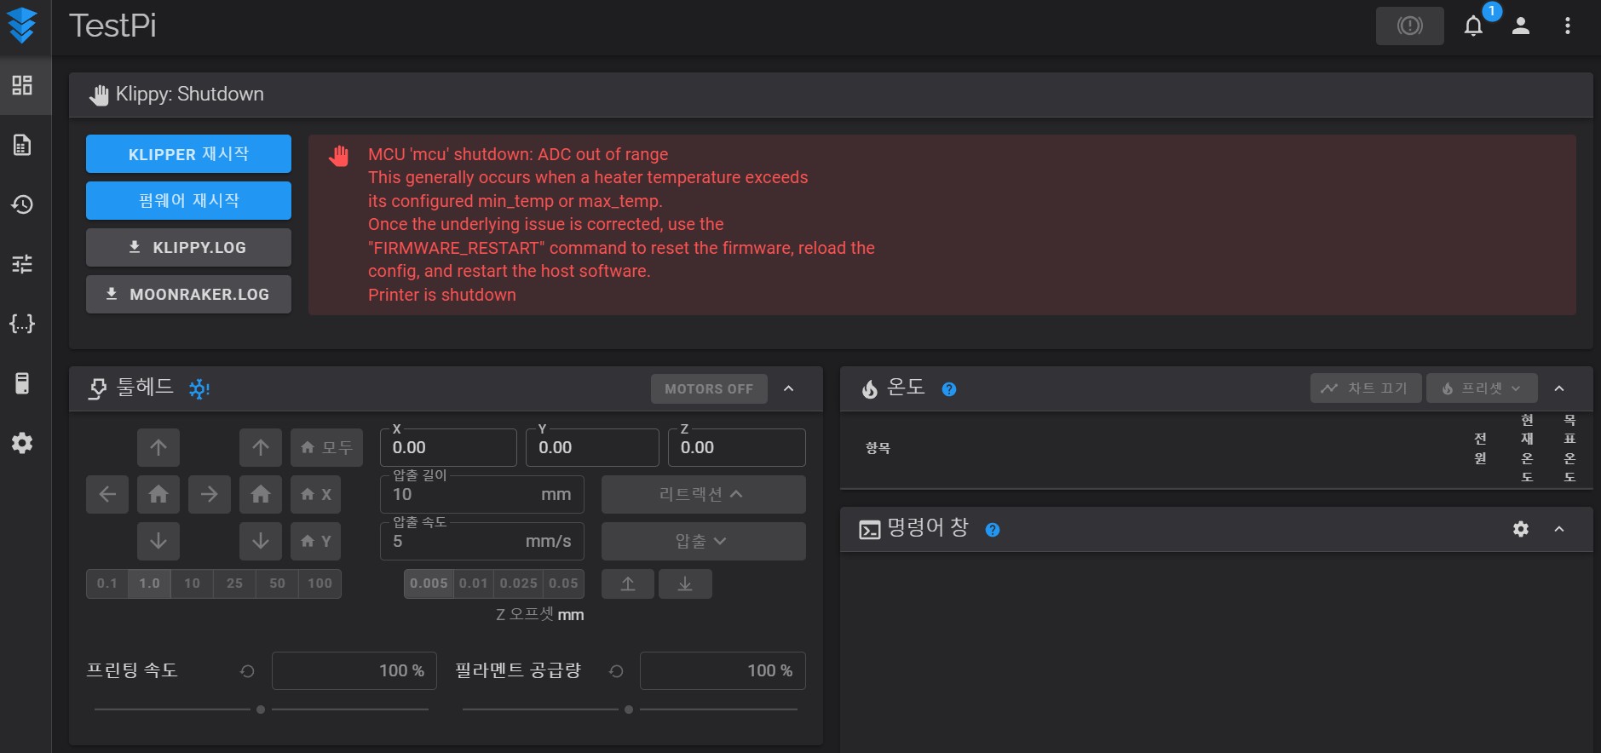Screen dimensions: 1601x753
Task: Open the user account icon
Action: click(x=1521, y=26)
